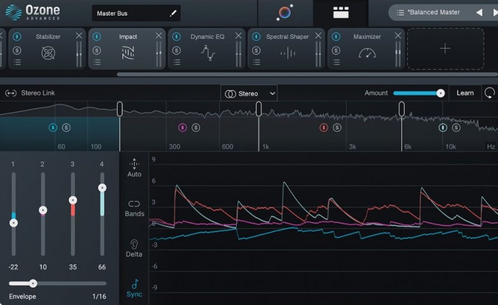498x305 pixels.
Task: Toggle the blue low band power button
Action: click(x=53, y=128)
